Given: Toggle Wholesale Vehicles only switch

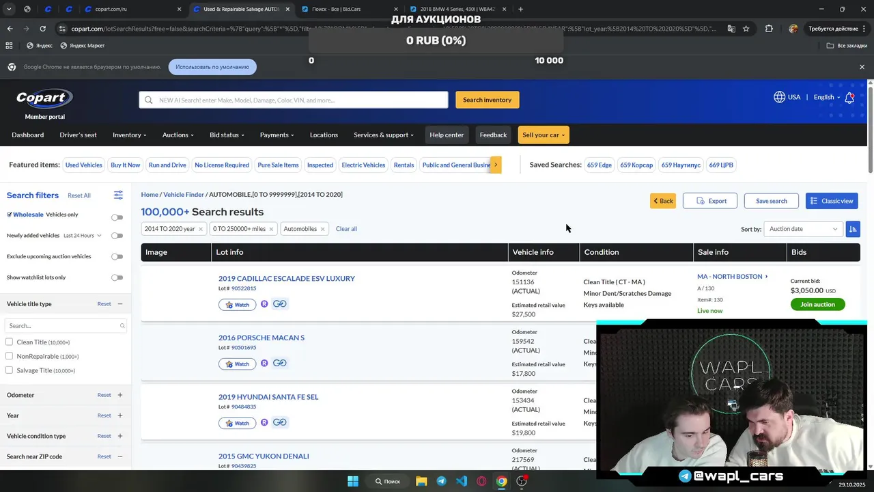Looking at the screenshot, I should (x=117, y=217).
